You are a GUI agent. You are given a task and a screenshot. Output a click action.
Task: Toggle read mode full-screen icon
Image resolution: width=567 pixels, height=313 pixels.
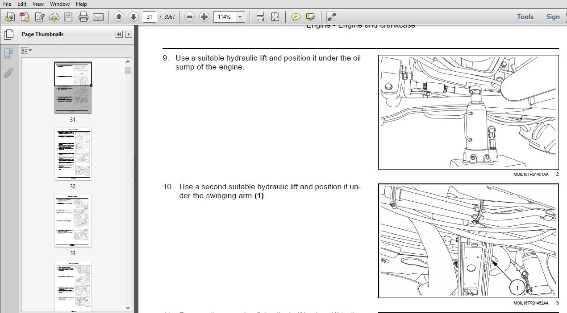click(x=331, y=17)
